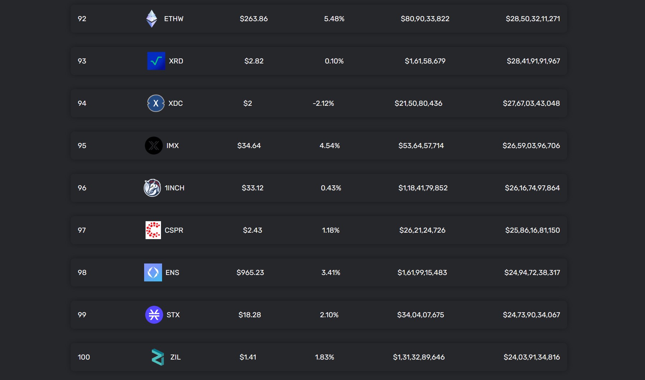Open the ENS blue diamond logo
Viewport: 645px width, 380px height.
(x=153, y=272)
